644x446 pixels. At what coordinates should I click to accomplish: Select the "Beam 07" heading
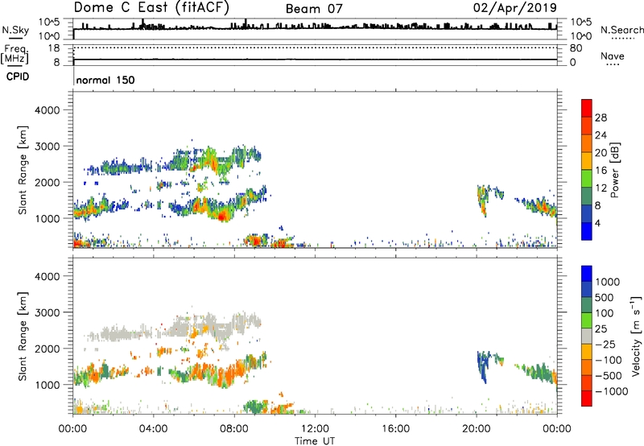[x=314, y=9]
